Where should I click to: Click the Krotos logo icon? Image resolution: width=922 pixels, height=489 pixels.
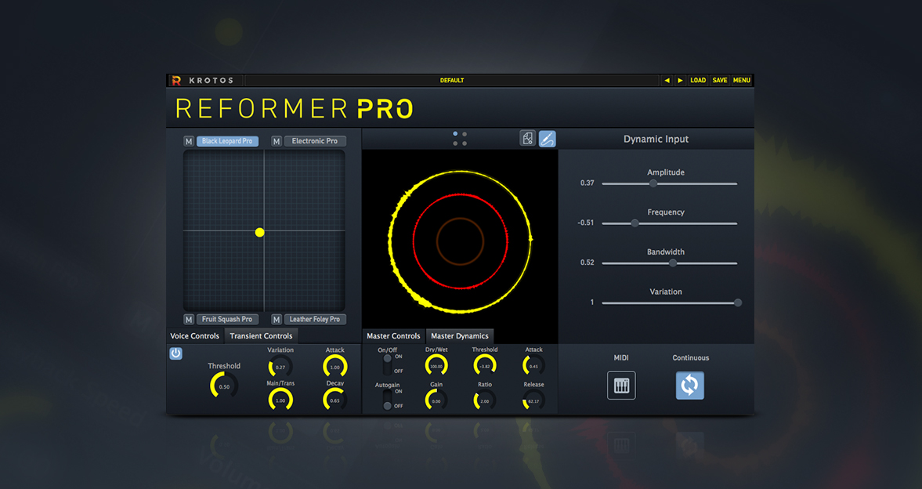click(175, 81)
